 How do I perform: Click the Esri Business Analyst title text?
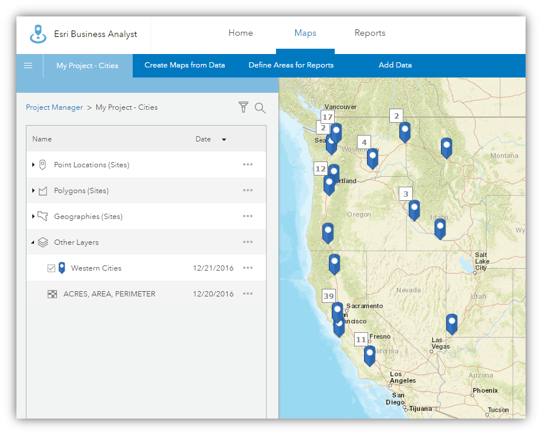click(95, 34)
